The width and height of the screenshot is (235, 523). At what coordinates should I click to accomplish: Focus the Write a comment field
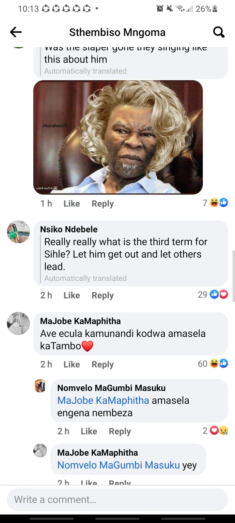(117, 499)
